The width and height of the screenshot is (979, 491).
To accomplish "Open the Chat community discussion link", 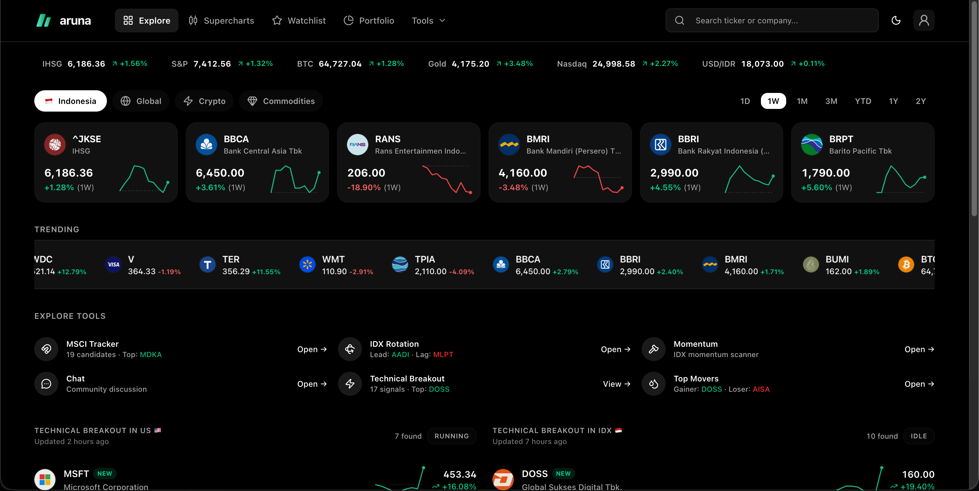I will [x=312, y=384].
